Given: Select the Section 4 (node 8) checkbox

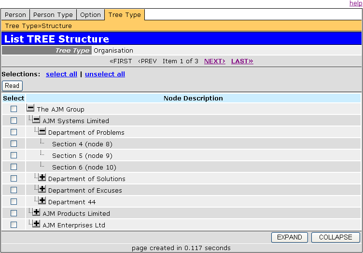Looking at the screenshot, I should pos(14,144).
